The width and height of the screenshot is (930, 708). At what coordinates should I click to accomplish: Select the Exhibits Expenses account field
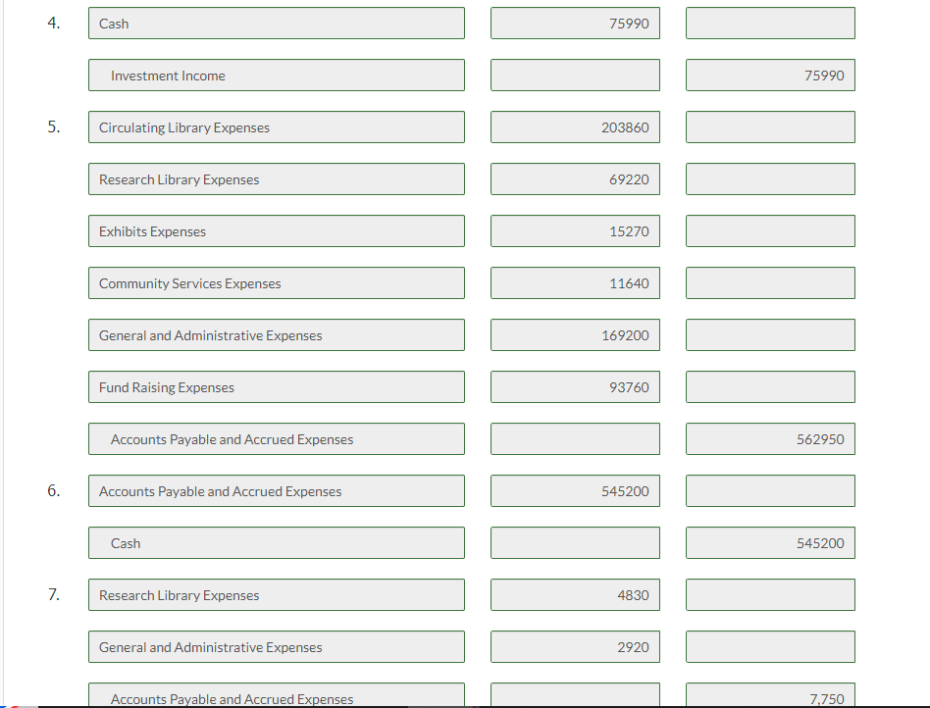pos(277,230)
